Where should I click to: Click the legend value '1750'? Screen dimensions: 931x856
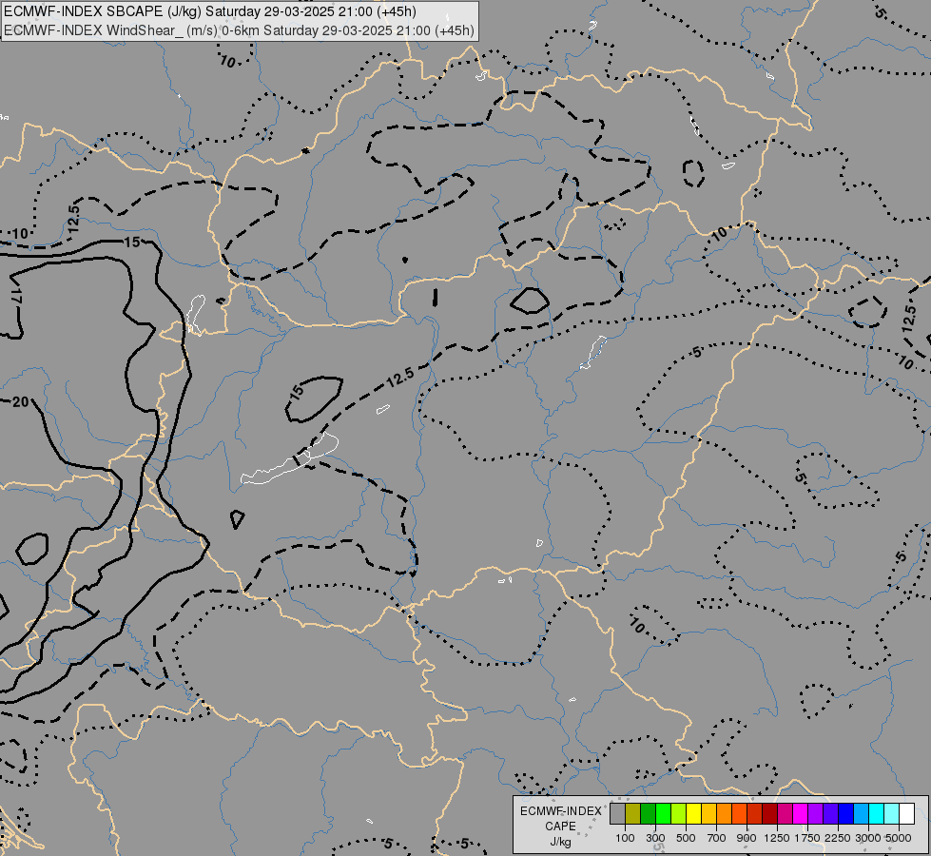(x=807, y=838)
